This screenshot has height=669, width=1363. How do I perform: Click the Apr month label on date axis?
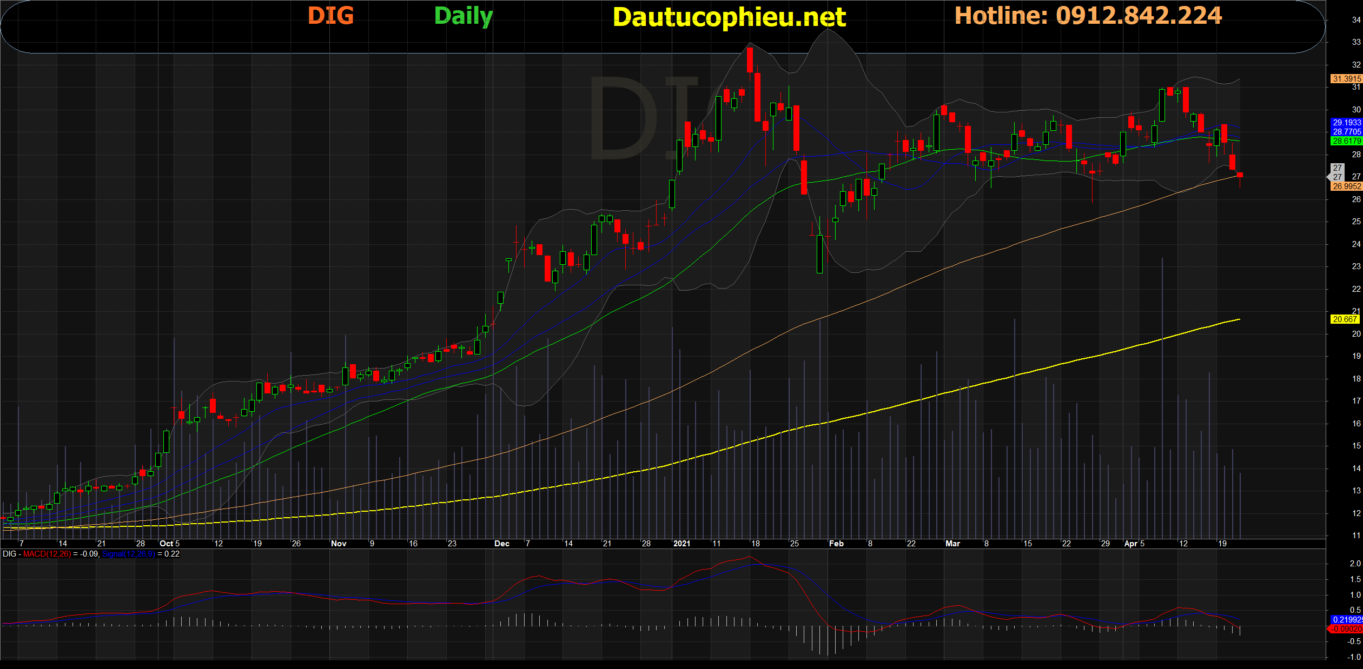click(1130, 544)
